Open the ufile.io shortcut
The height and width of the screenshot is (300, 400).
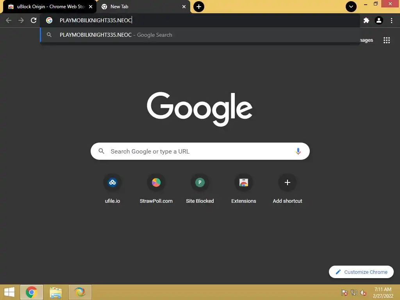tap(112, 189)
